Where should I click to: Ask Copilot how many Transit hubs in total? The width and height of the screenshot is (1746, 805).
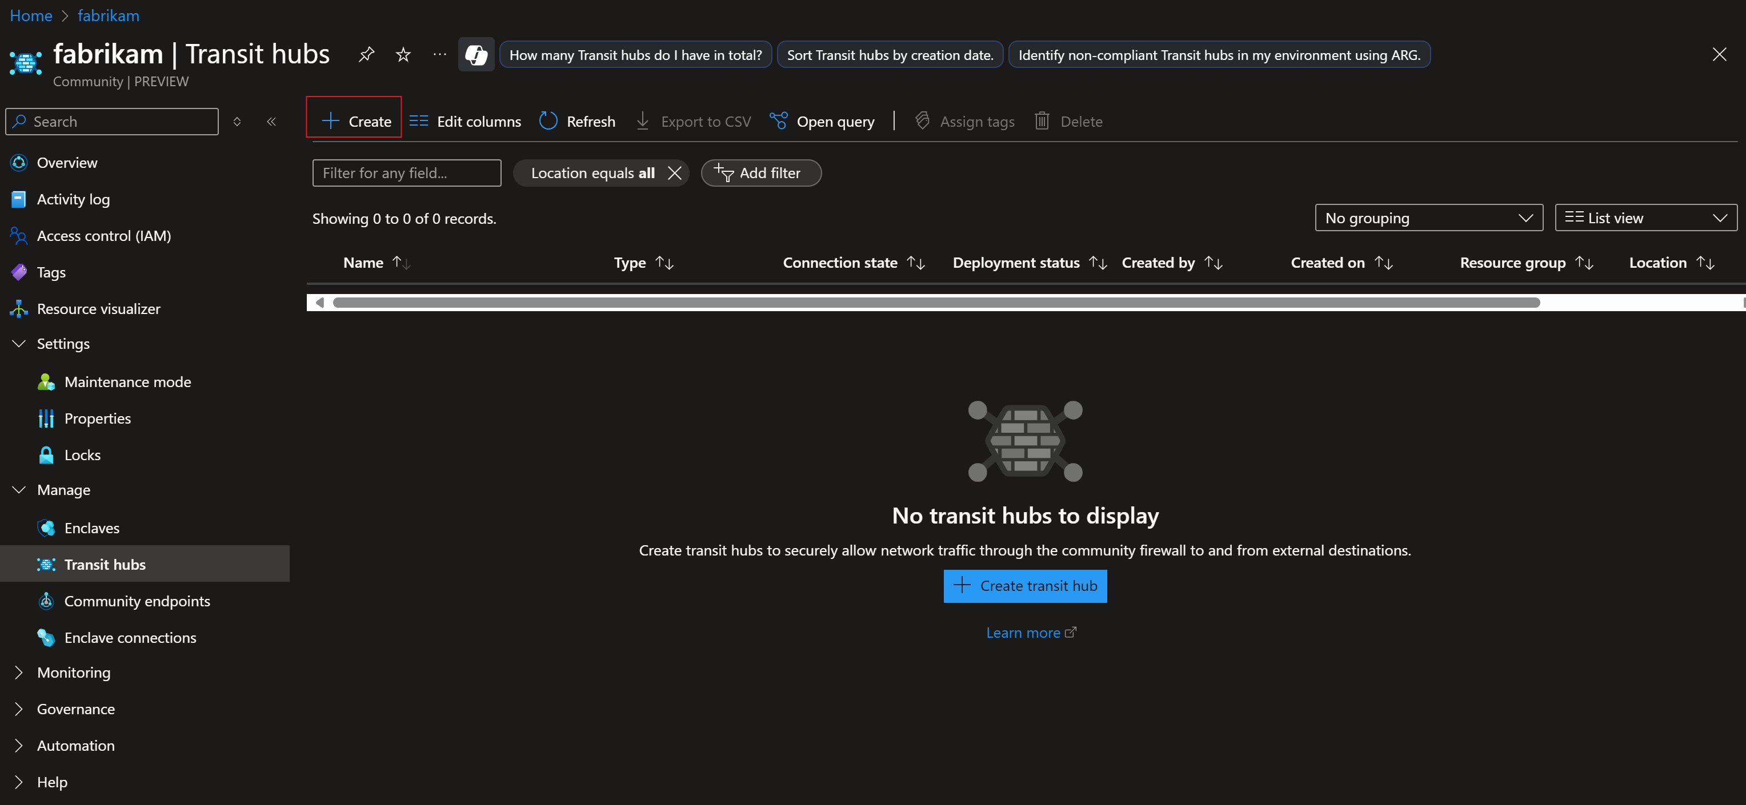pos(635,55)
